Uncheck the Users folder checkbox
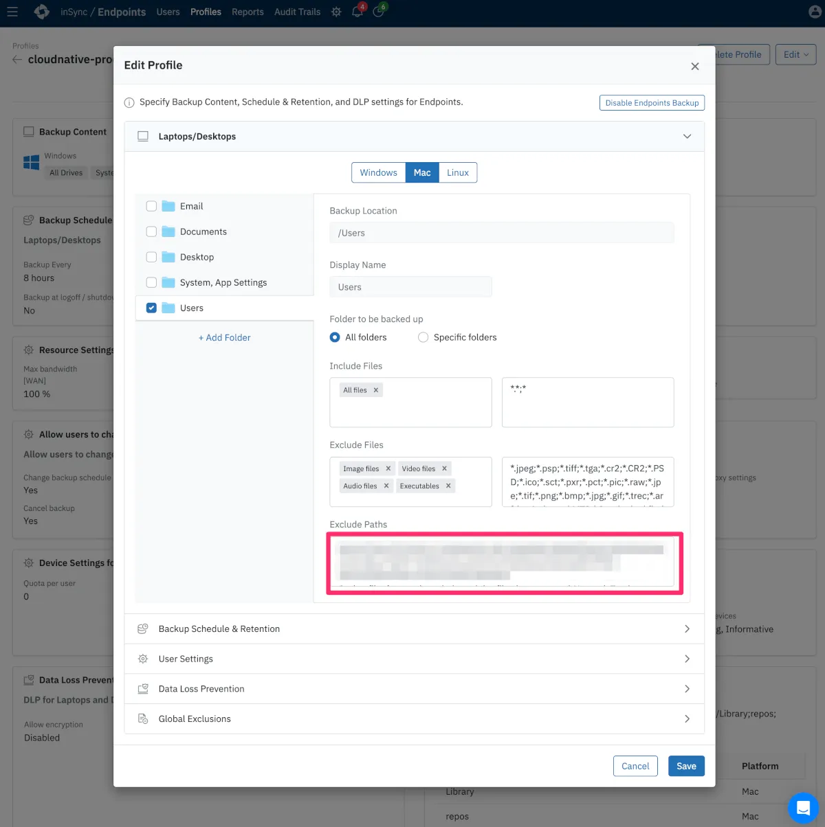 (151, 308)
